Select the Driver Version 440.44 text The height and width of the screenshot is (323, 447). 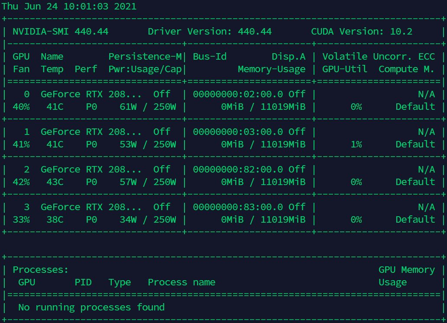[x=210, y=31]
